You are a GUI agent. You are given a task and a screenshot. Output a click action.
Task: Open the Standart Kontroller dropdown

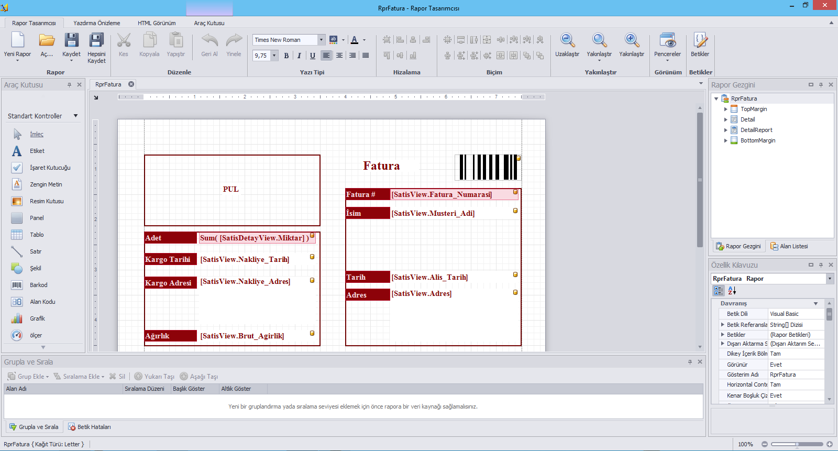click(75, 116)
